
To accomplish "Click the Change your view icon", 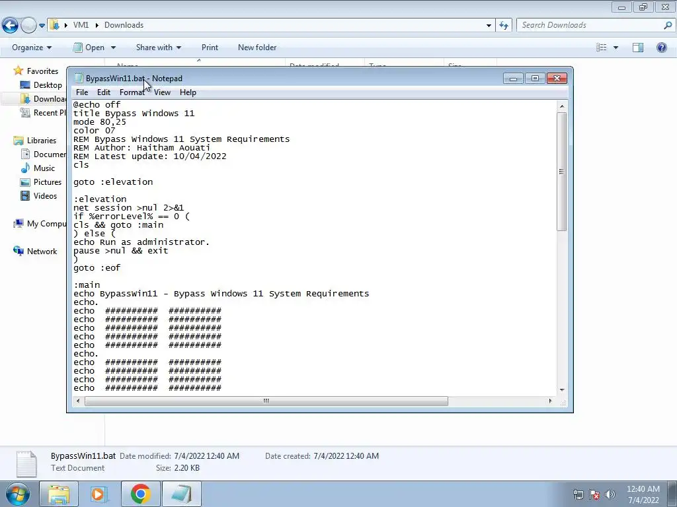I will point(601,48).
